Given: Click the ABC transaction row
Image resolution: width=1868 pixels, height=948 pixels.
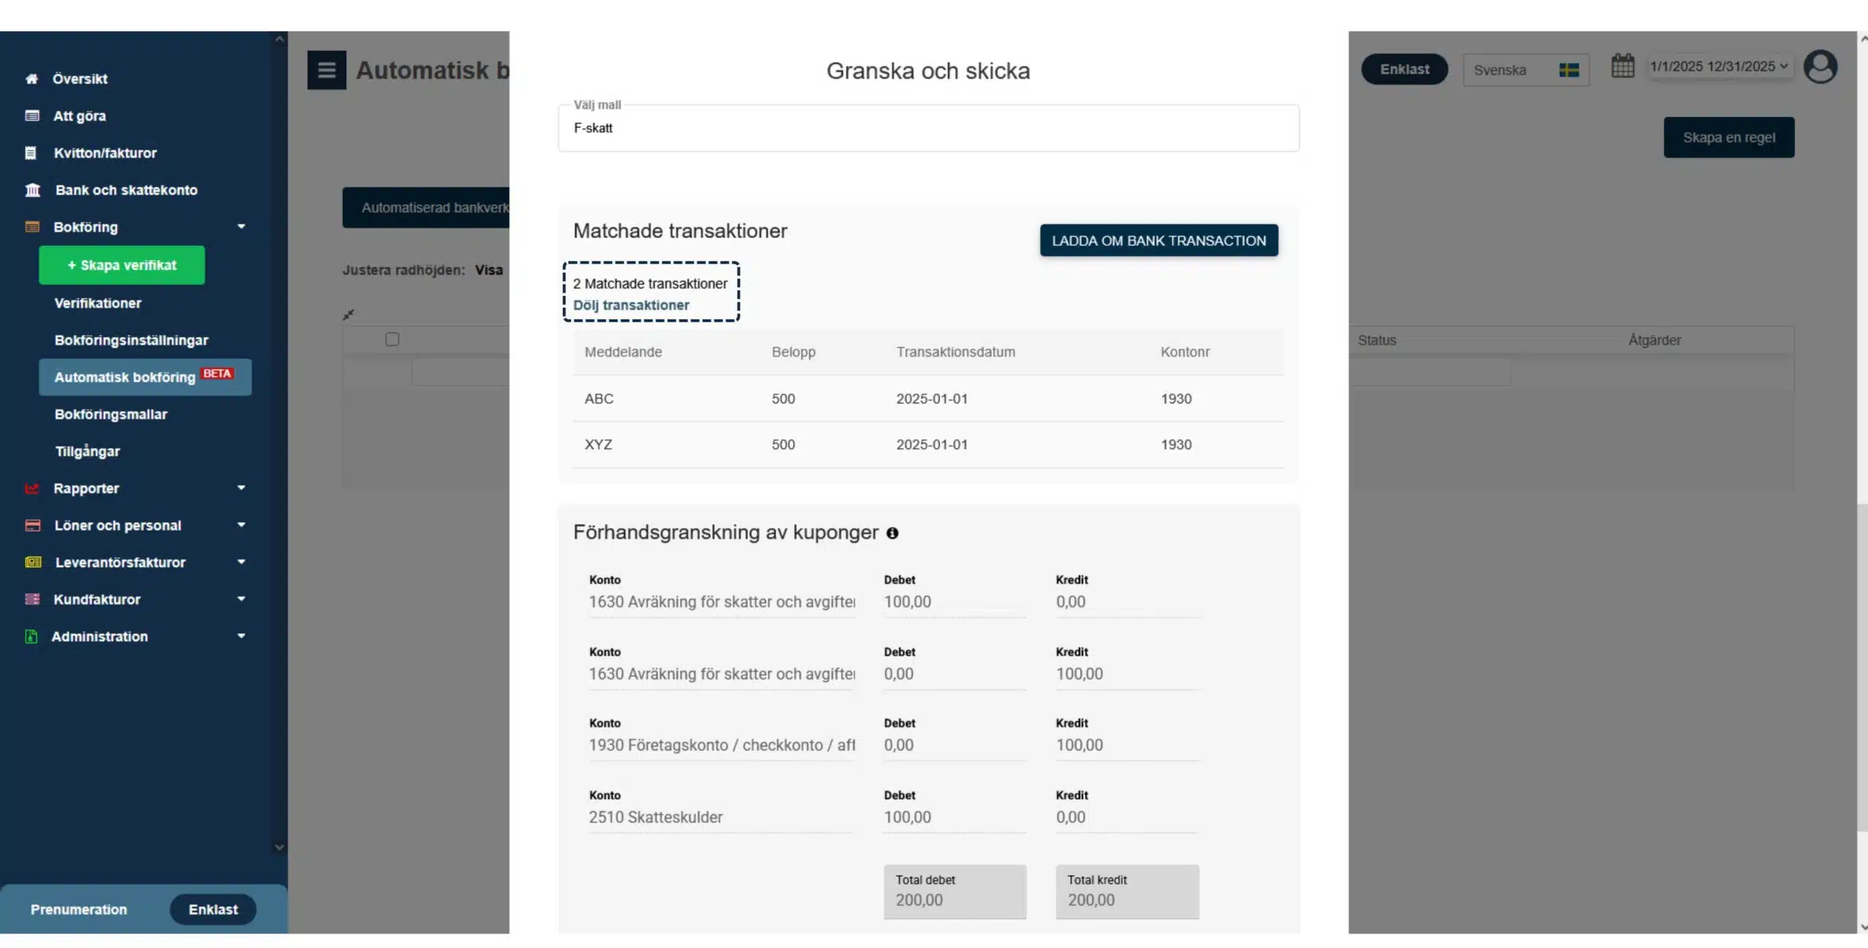Looking at the screenshot, I should (x=928, y=399).
